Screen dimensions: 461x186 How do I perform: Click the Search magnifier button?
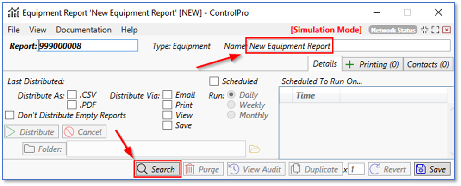[x=157, y=169]
